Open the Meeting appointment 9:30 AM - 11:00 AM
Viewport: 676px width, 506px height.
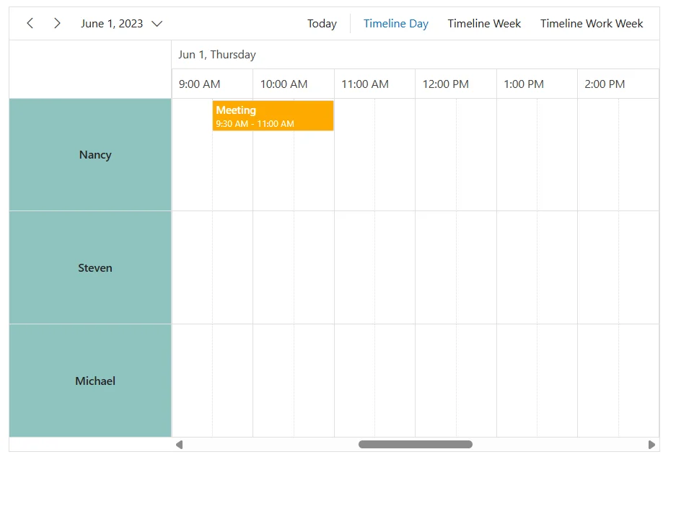click(x=273, y=116)
